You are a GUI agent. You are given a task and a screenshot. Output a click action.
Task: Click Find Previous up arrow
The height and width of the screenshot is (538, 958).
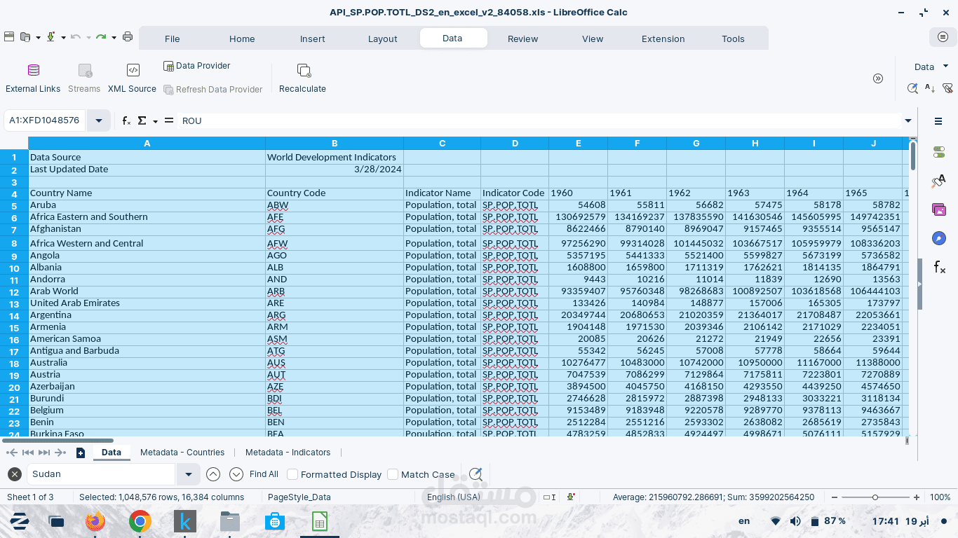tap(213, 474)
